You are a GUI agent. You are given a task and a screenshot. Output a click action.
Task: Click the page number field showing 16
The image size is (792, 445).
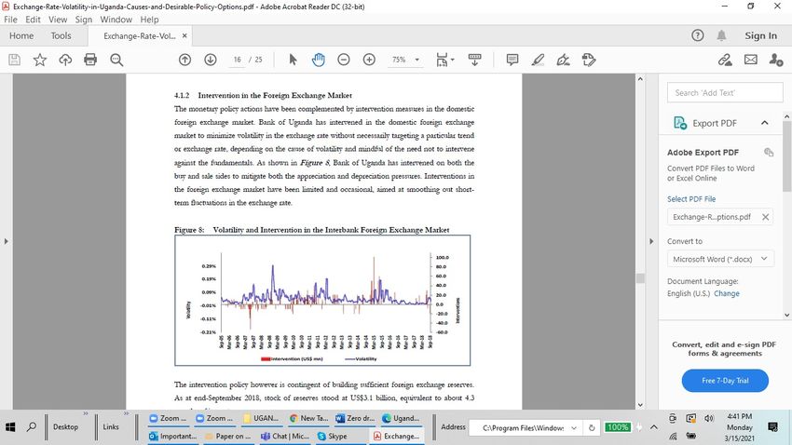237,60
